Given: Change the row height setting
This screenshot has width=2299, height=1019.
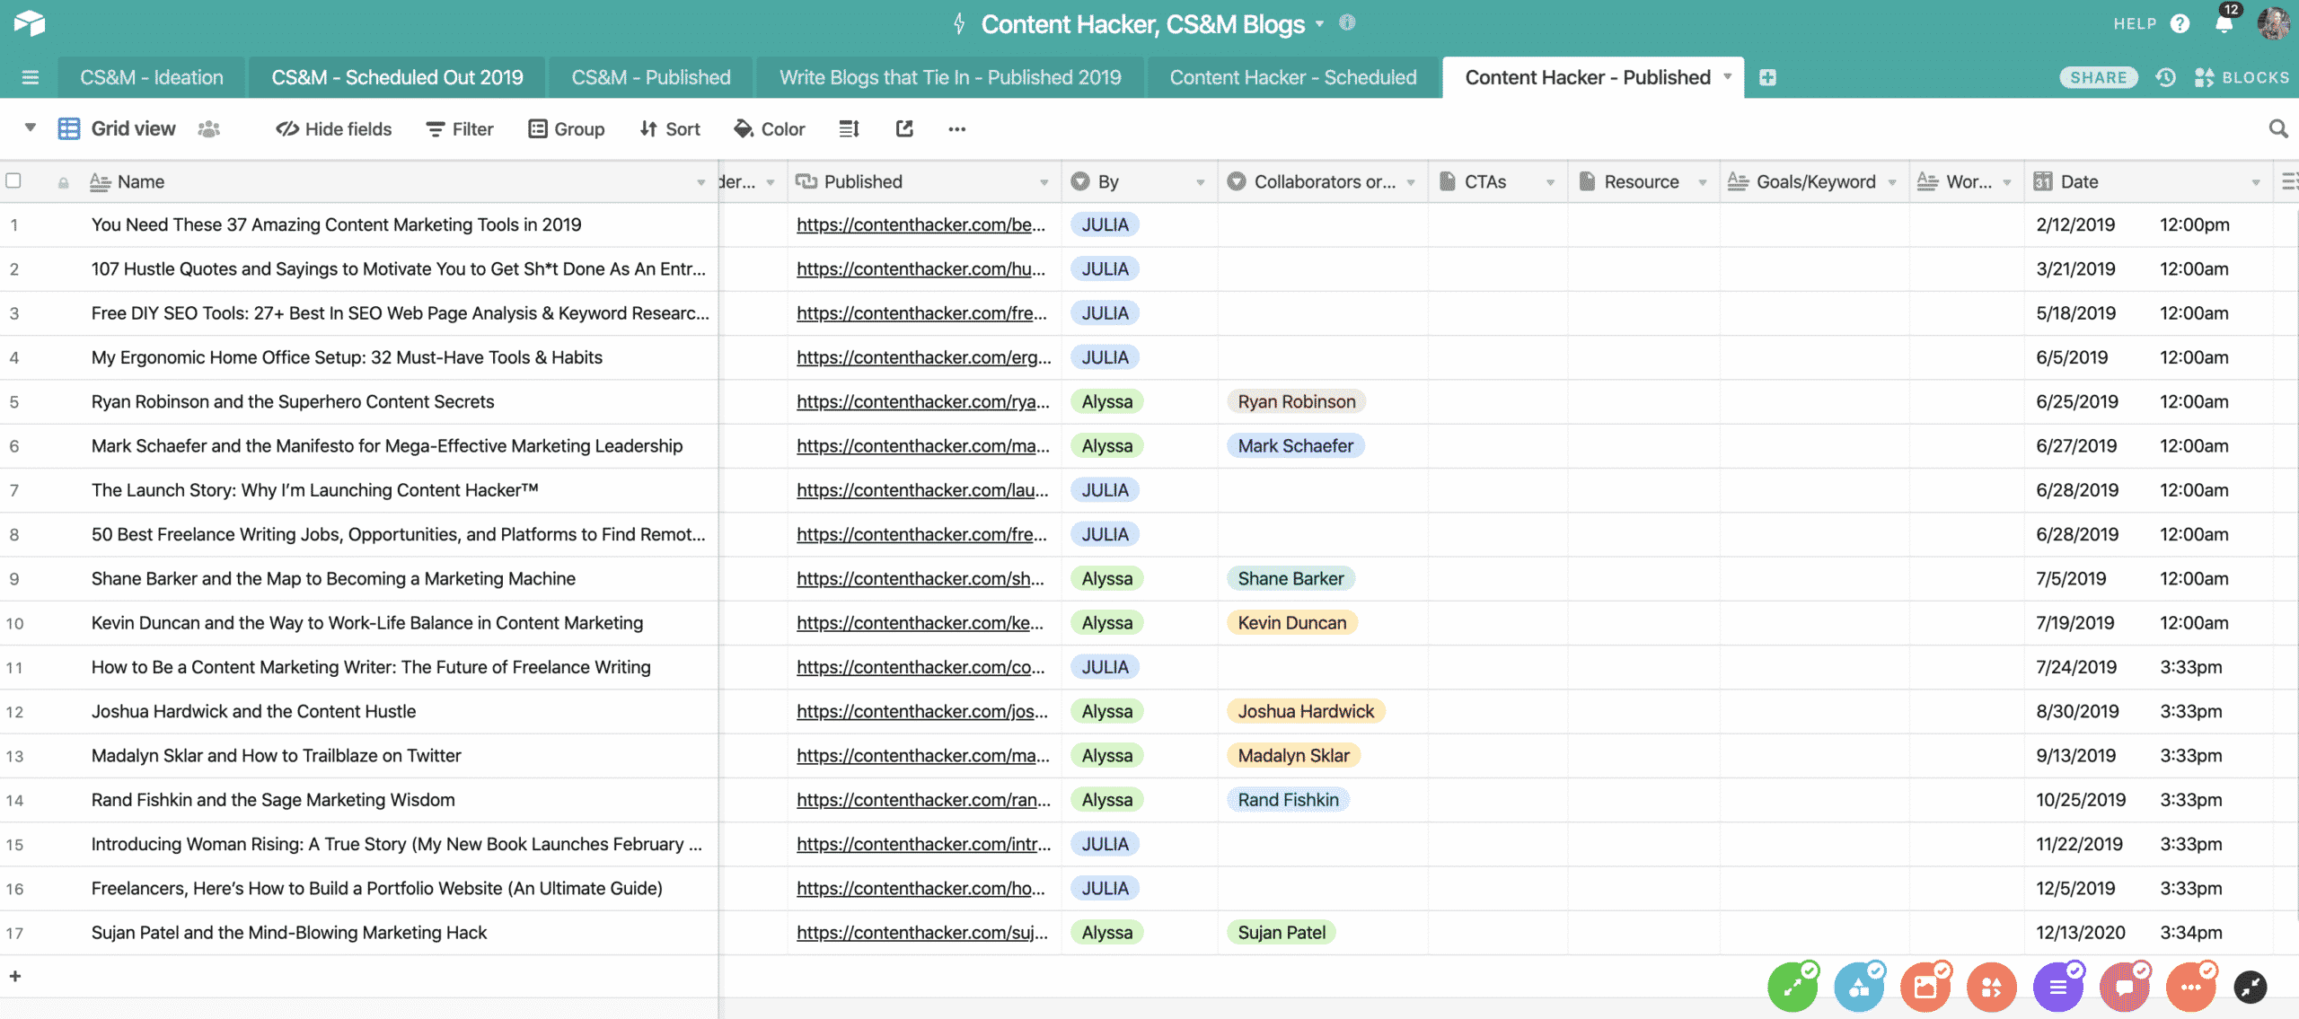Looking at the screenshot, I should point(849,129).
